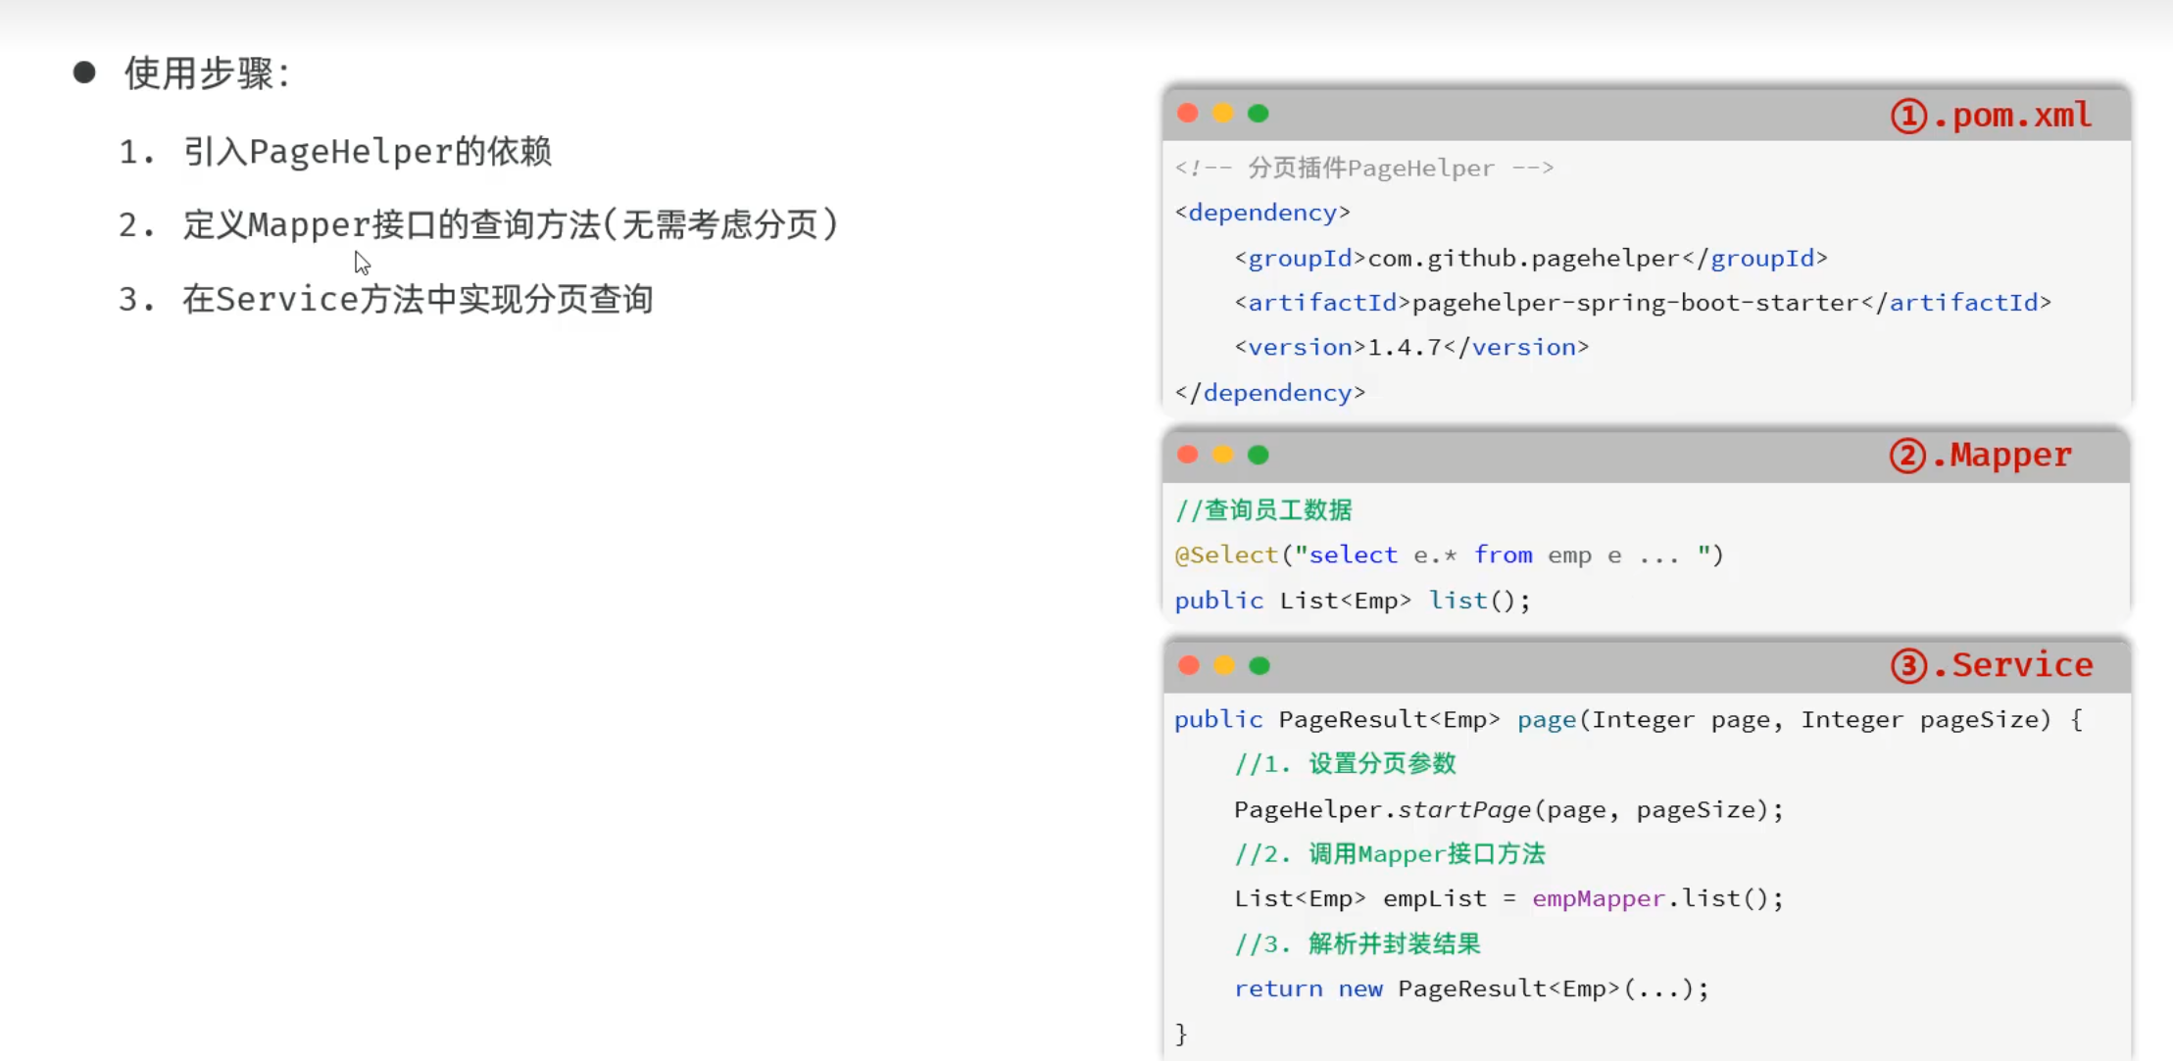Screen dimensions: 2173x1061
Task: Click the version 1.4.7 line
Action: click(1411, 348)
